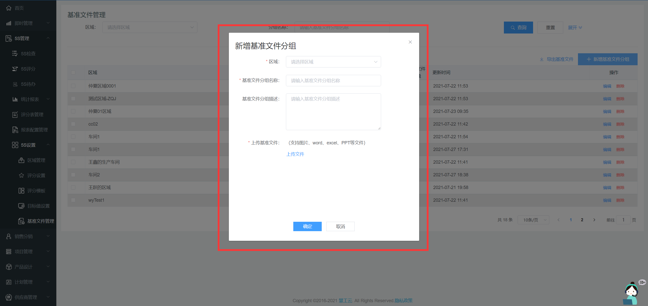Click the 上传文件 upload link
The image size is (648, 306).
[295, 154]
